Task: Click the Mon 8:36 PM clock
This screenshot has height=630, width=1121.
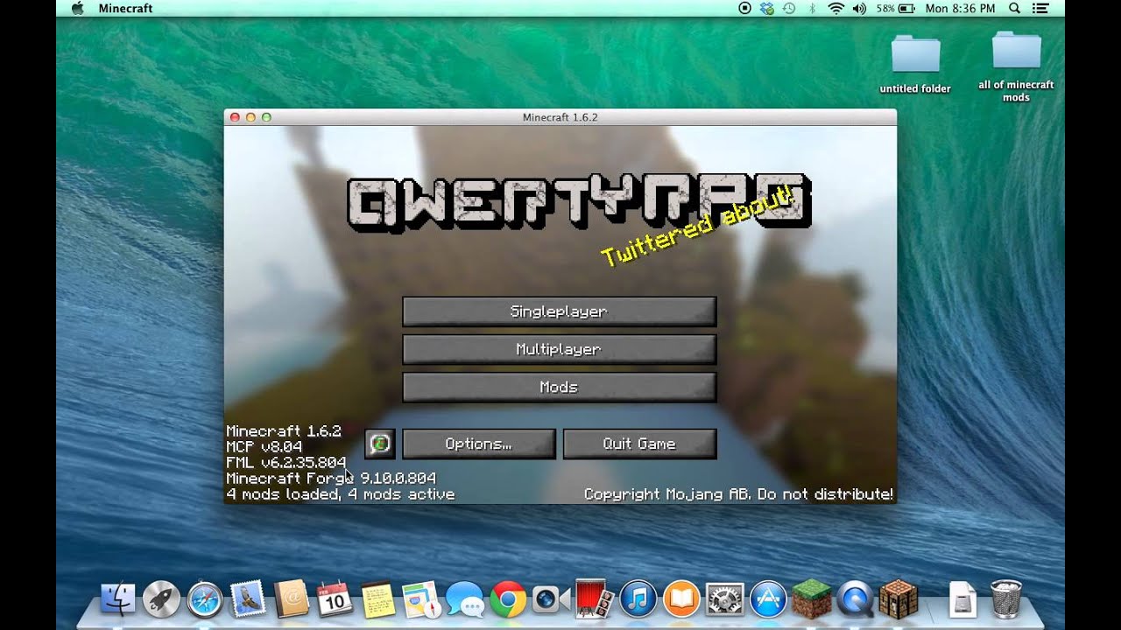Action: coord(960,9)
